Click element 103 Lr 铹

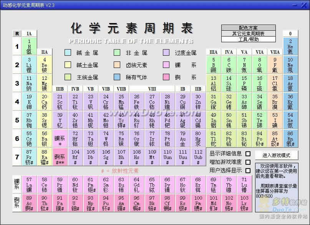coord(244,203)
